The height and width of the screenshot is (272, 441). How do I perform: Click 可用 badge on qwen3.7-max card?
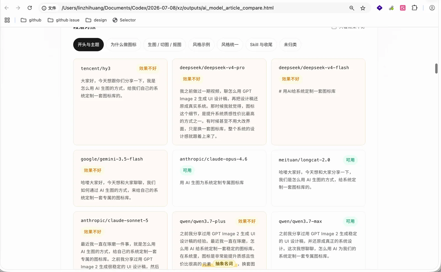350,221
